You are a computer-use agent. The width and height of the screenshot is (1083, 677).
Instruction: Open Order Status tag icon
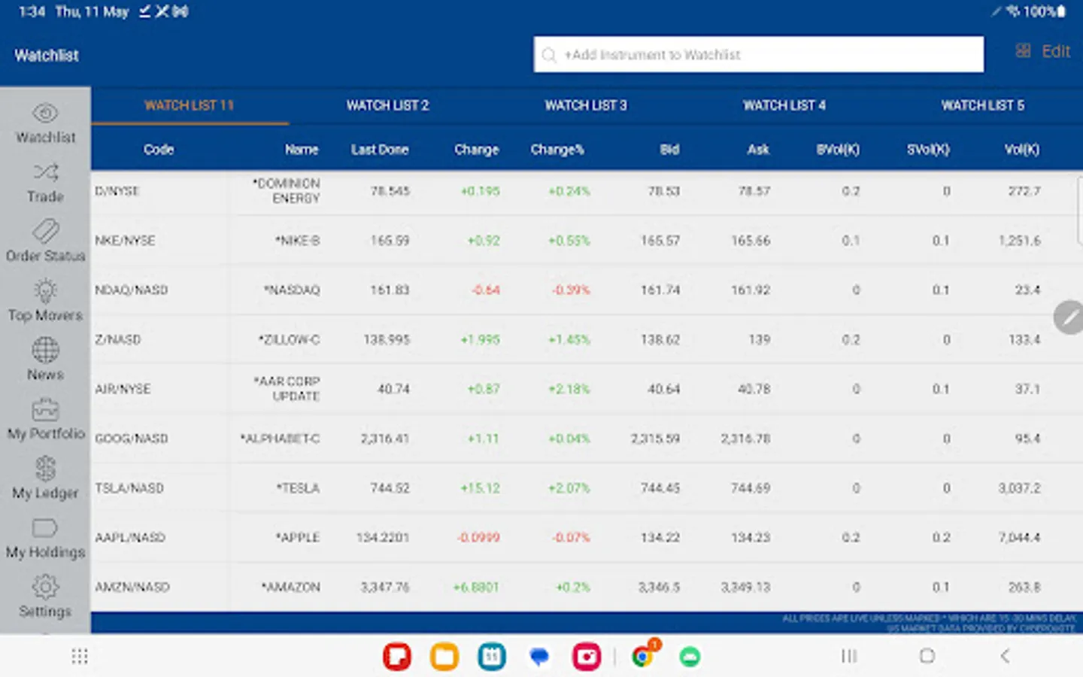point(45,232)
